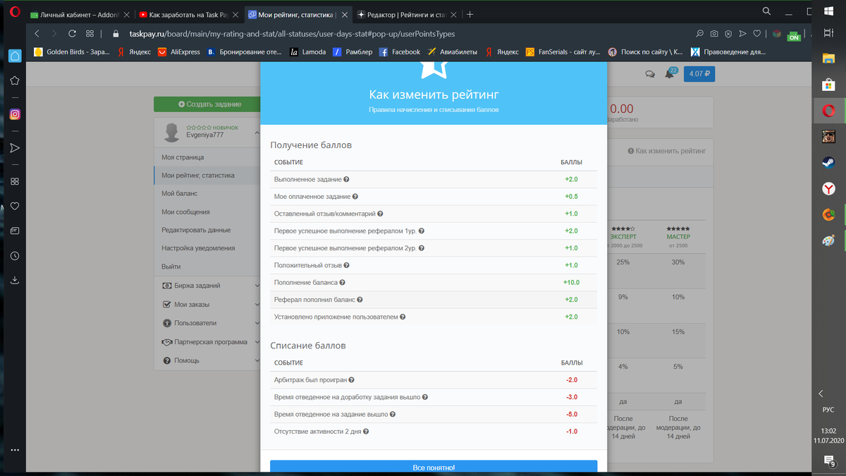846x476 pixels.
Task: Open site messages chat bubble icon
Action: [650, 74]
